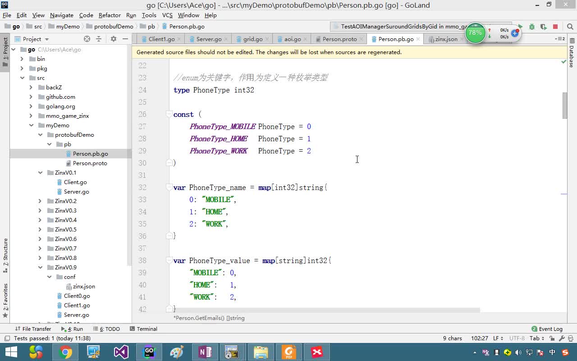Fold the const block at line 26

pyautogui.click(x=169, y=114)
